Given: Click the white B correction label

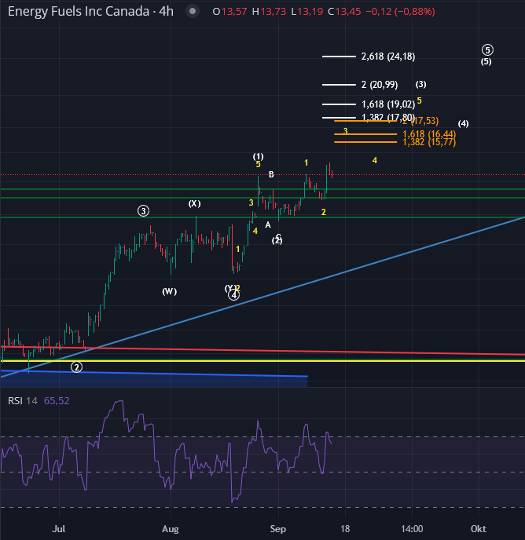Looking at the screenshot, I should pyautogui.click(x=271, y=174).
